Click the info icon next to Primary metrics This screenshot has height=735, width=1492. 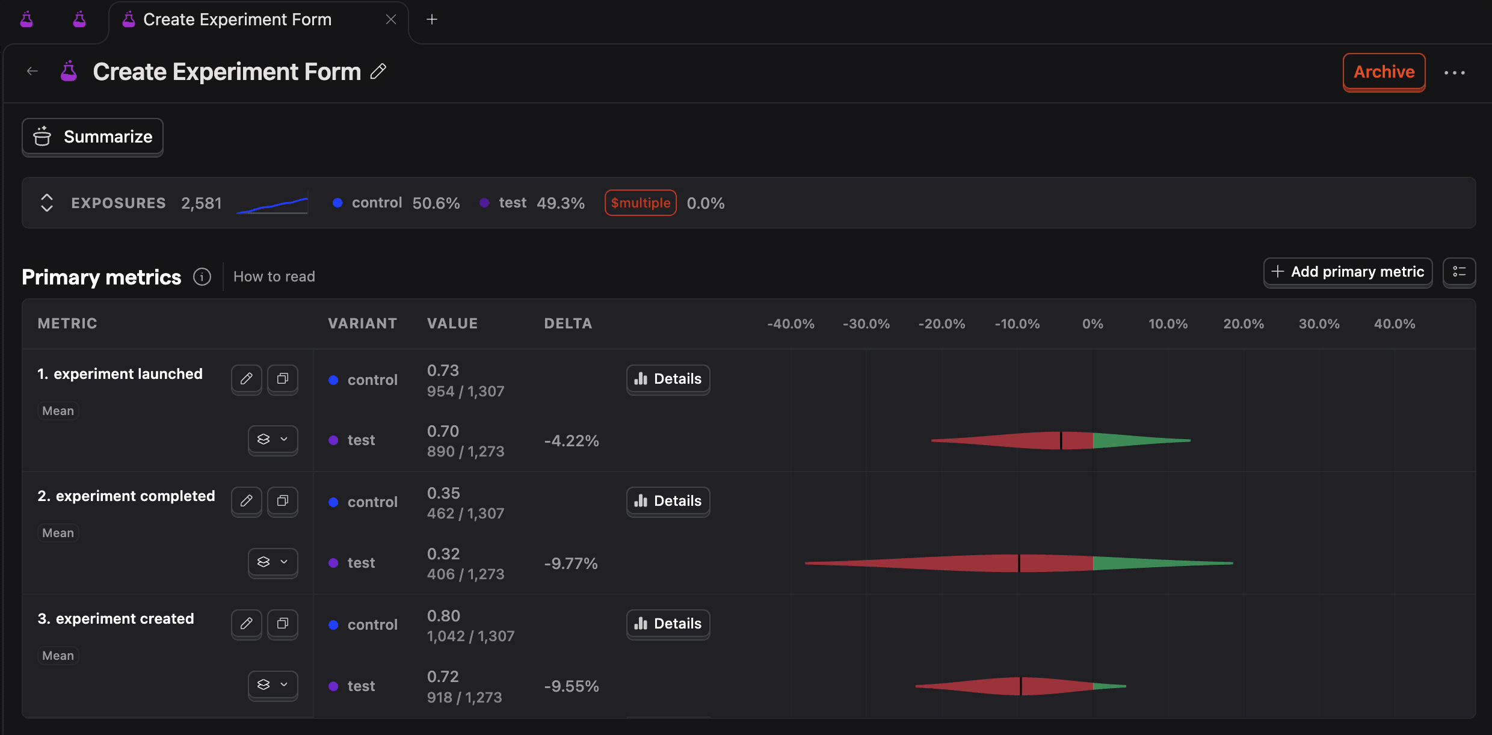202,277
